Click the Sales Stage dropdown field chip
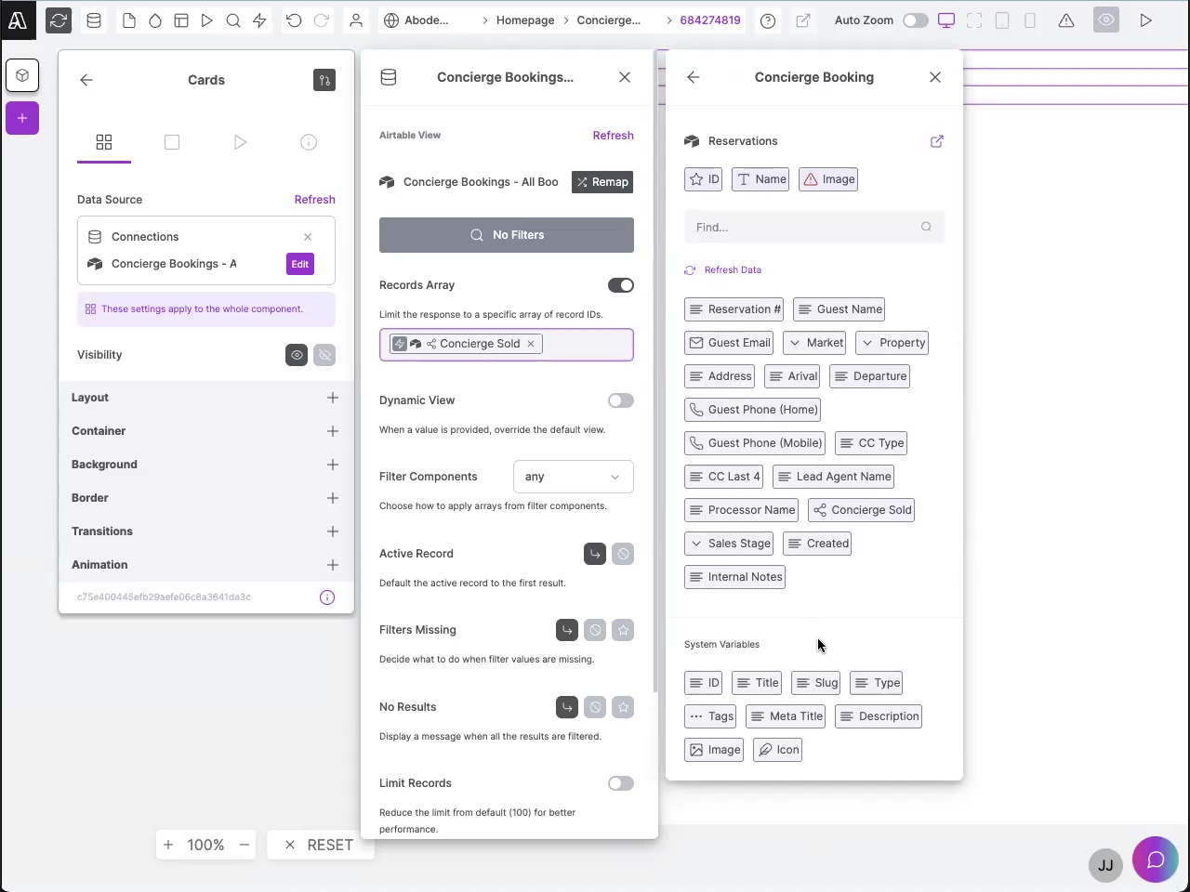This screenshot has width=1190, height=892. [729, 544]
